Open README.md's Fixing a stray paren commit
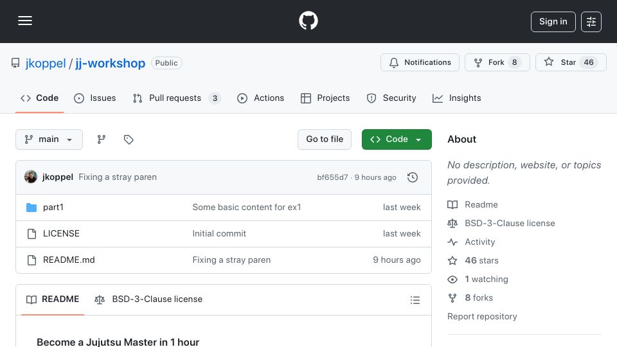Image resolution: width=617 pixels, height=347 pixels. [x=231, y=260]
